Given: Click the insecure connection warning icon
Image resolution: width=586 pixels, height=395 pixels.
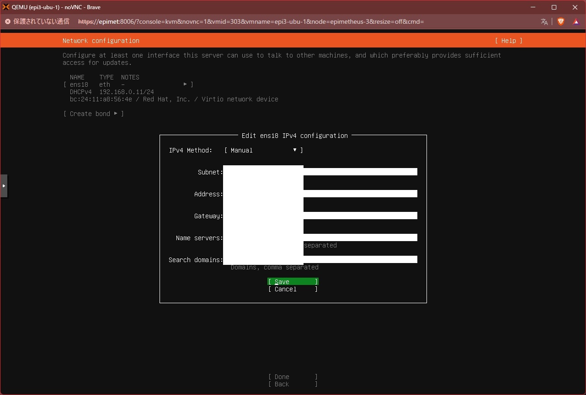Looking at the screenshot, I should click(8, 21).
